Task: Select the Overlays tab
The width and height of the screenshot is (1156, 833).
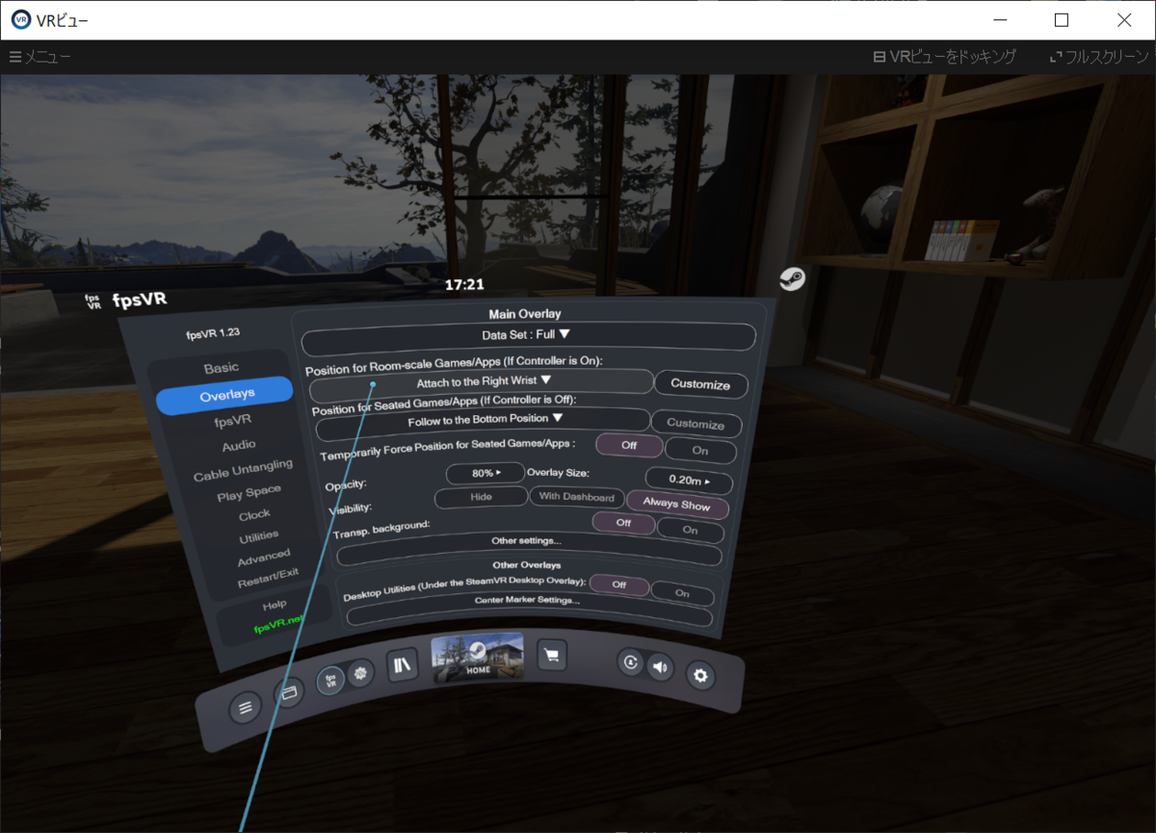Action: click(226, 395)
